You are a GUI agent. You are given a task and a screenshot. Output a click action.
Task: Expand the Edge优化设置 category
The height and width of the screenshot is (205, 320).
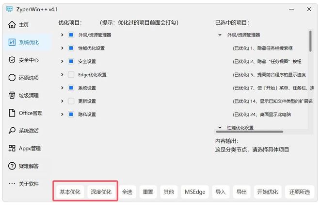(62, 75)
